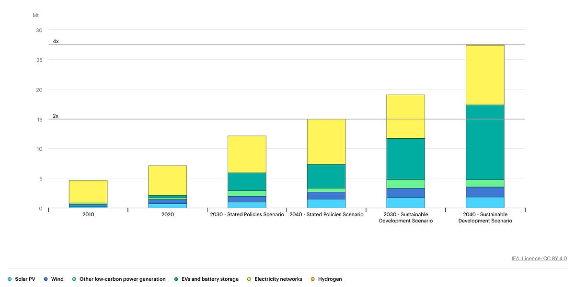This screenshot has height=287, width=575.
Task: Select the yellow segment of the 2010 bar
Action: click(x=88, y=191)
